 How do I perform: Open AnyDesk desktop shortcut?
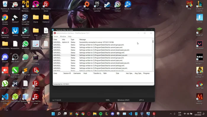[x=5, y=71]
